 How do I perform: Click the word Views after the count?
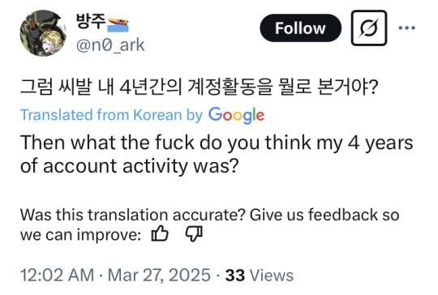click(272, 276)
